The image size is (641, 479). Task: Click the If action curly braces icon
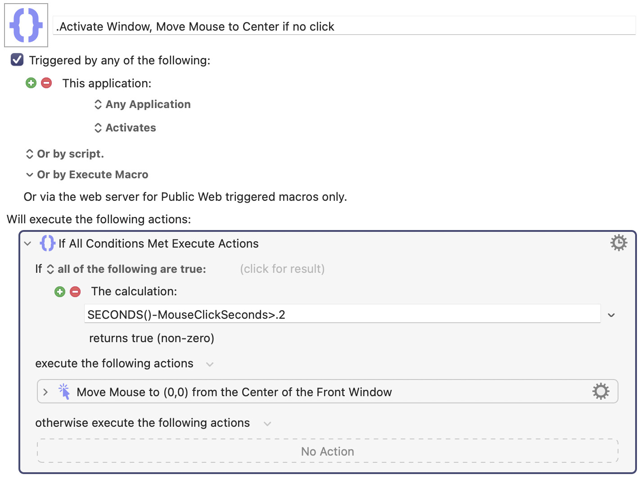[47, 243]
